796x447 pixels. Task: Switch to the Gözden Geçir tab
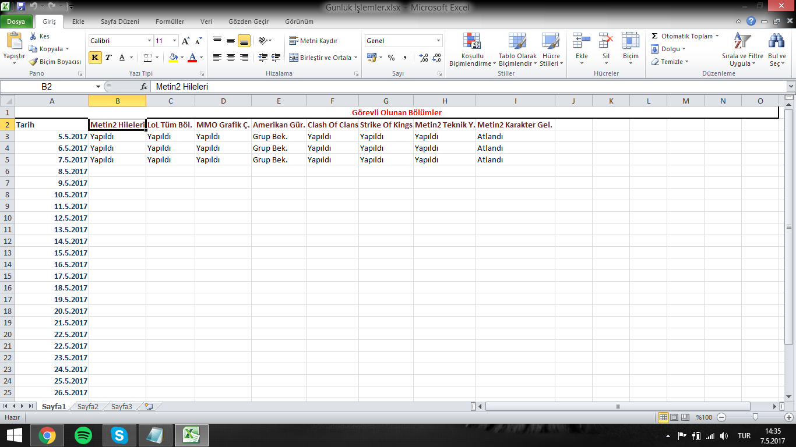pos(248,22)
